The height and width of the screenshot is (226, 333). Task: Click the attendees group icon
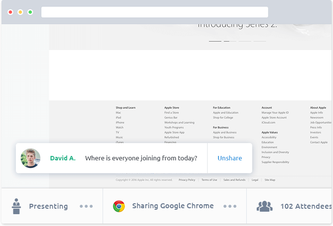click(265, 206)
